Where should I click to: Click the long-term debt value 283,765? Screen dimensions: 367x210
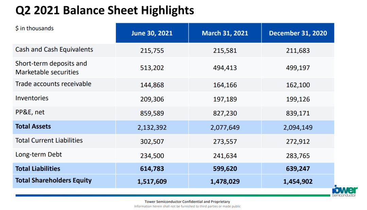pos(298,156)
